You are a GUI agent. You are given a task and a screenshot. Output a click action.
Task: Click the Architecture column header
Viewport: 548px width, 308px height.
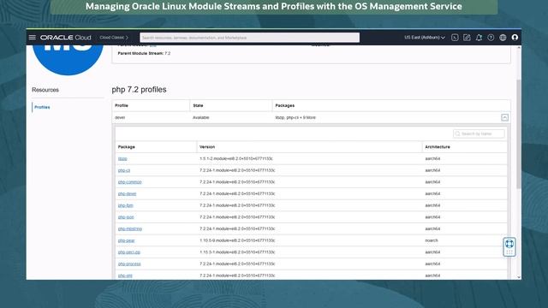438,147
